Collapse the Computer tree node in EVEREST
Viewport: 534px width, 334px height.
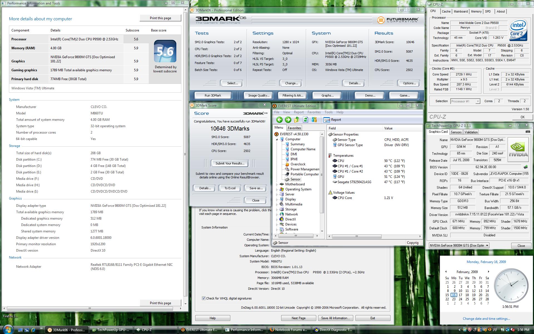(277, 139)
